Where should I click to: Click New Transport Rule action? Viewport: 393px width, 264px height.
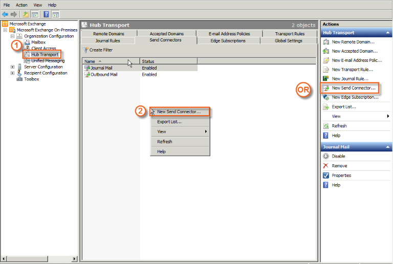coord(352,70)
